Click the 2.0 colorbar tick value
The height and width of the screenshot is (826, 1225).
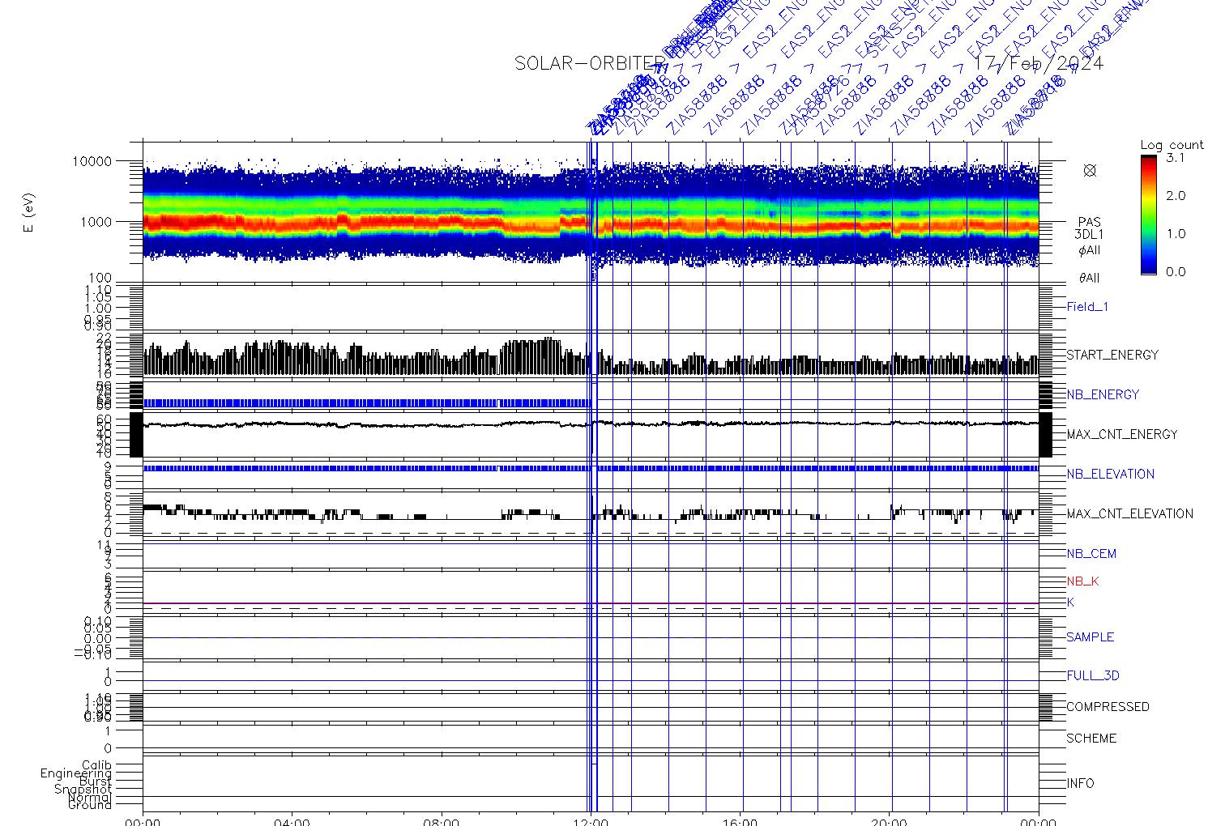pyautogui.click(x=1175, y=196)
